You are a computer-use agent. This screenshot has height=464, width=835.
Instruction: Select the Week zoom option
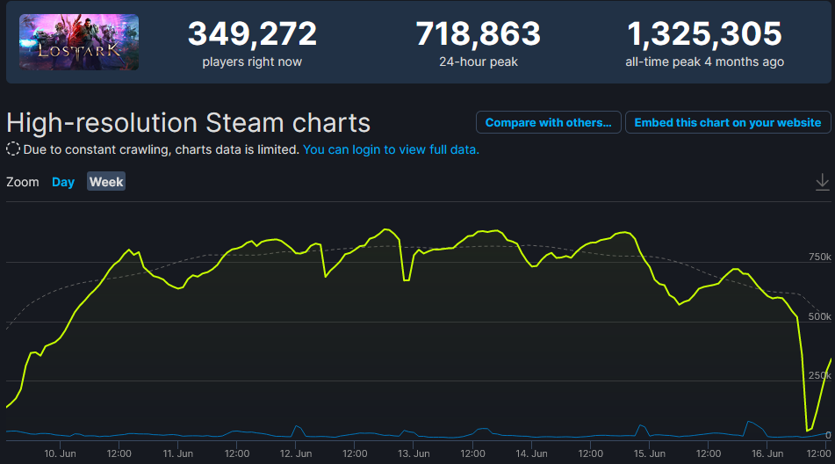106,182
